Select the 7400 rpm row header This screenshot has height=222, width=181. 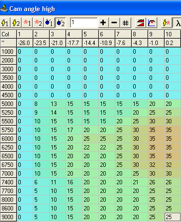(x=8, y=182)
